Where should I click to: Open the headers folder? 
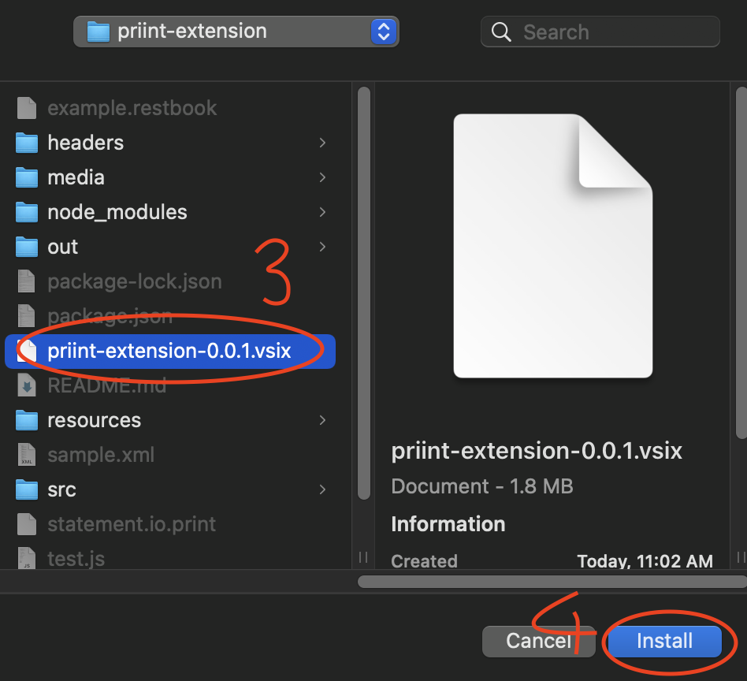pyautogui.click(x=170, y=143)
